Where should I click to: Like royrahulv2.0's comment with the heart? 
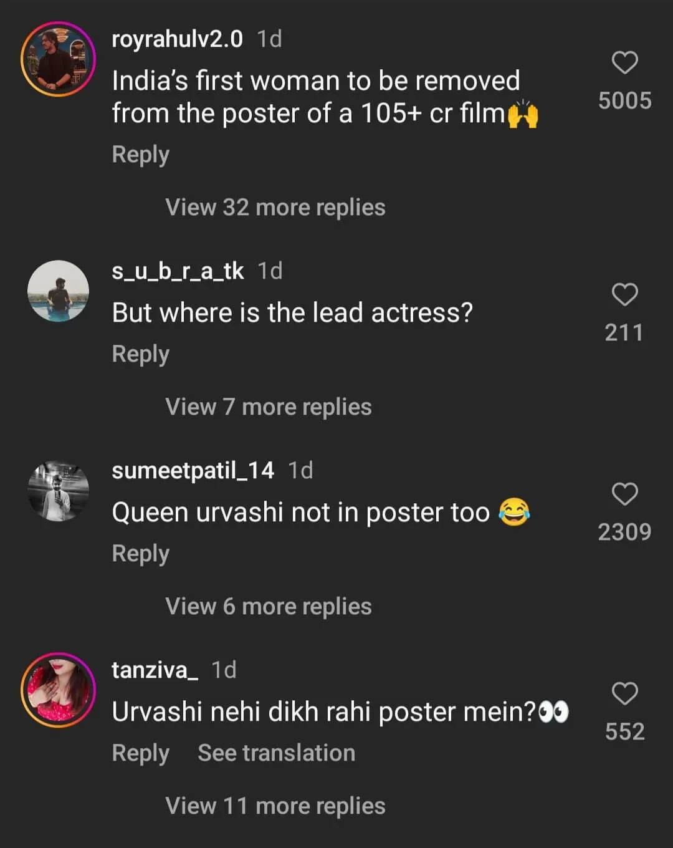tap(624, 63)
